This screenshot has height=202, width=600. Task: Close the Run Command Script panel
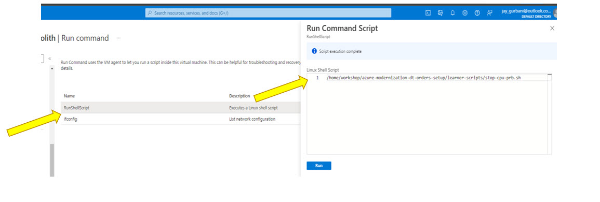(x=552, y=28)
